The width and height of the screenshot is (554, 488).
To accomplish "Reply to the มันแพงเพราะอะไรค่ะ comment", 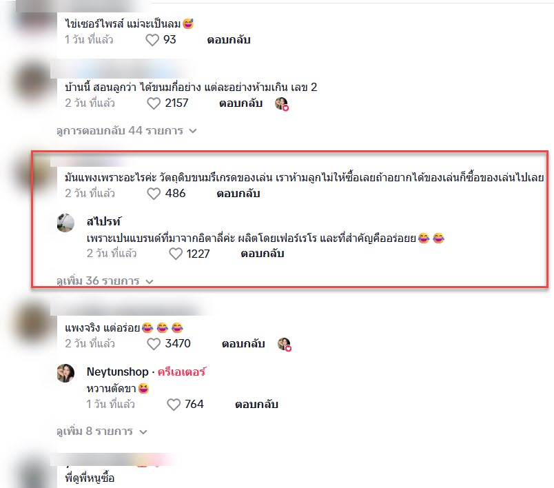I will tap(238, 194).
